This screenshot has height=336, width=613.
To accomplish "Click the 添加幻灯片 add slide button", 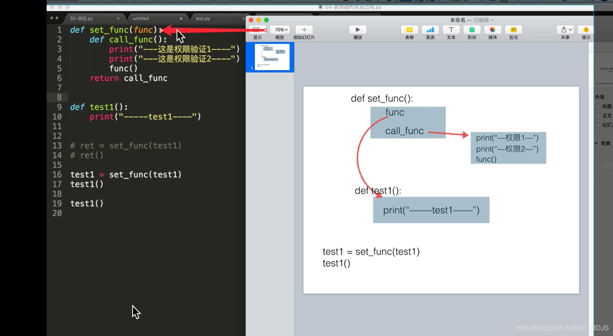I will 304,30.
